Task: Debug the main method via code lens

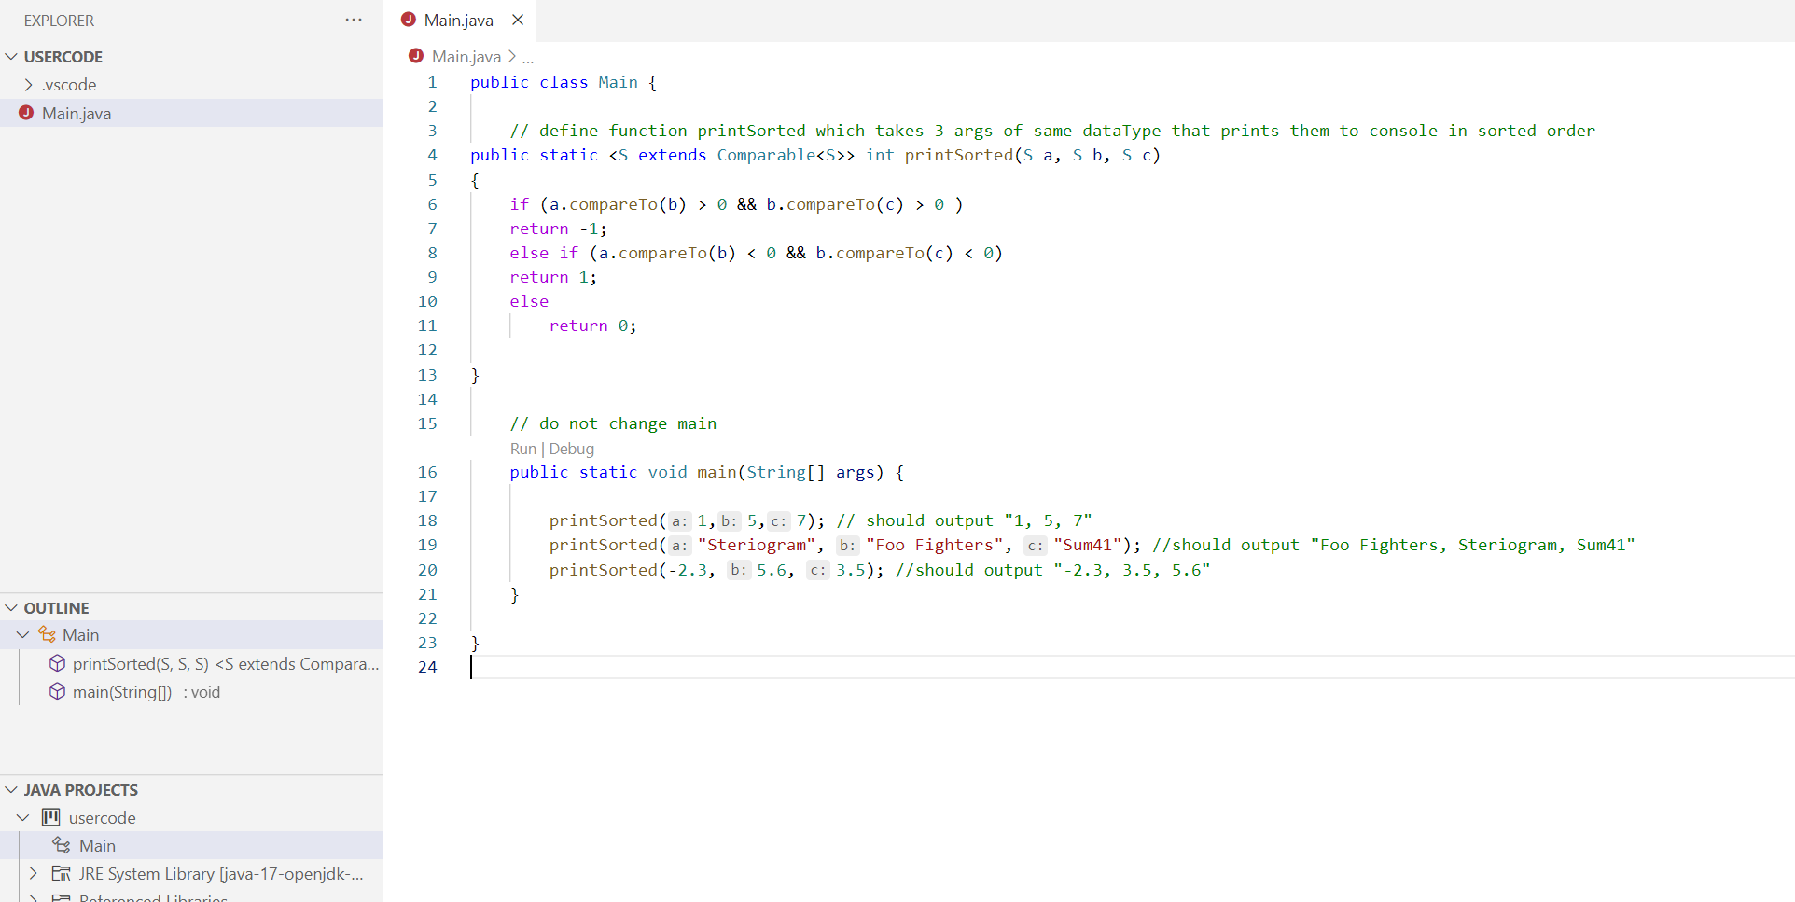Action: click(x=572, y=449)
